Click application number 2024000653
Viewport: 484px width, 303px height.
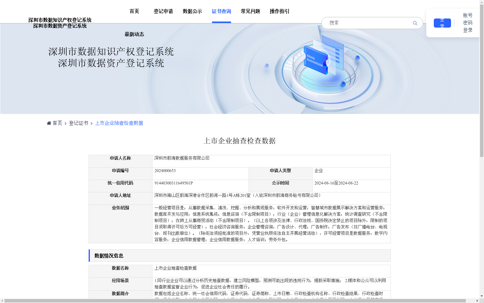tap(165, 171)
